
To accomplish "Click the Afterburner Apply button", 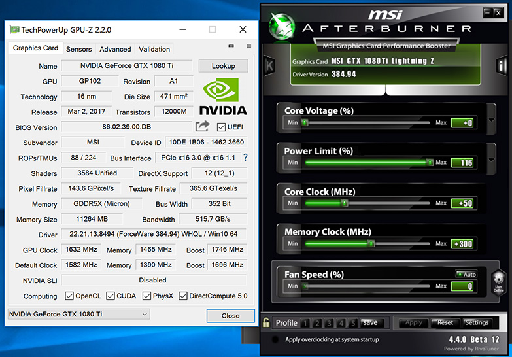I will tap(414, 323).
